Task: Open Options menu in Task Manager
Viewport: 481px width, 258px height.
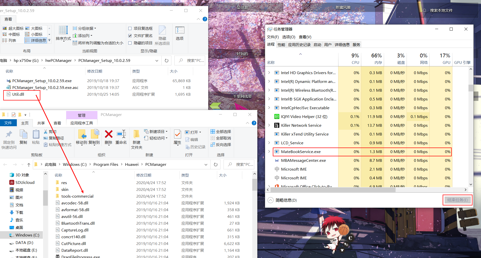Action: [289, 37]
